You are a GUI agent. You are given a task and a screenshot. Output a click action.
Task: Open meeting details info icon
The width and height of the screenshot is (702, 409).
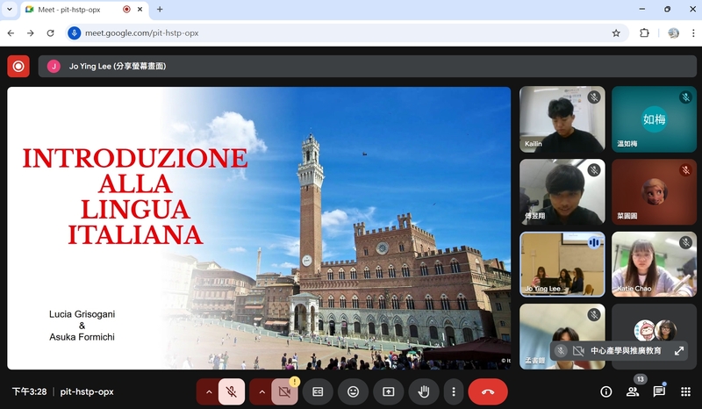605,391
